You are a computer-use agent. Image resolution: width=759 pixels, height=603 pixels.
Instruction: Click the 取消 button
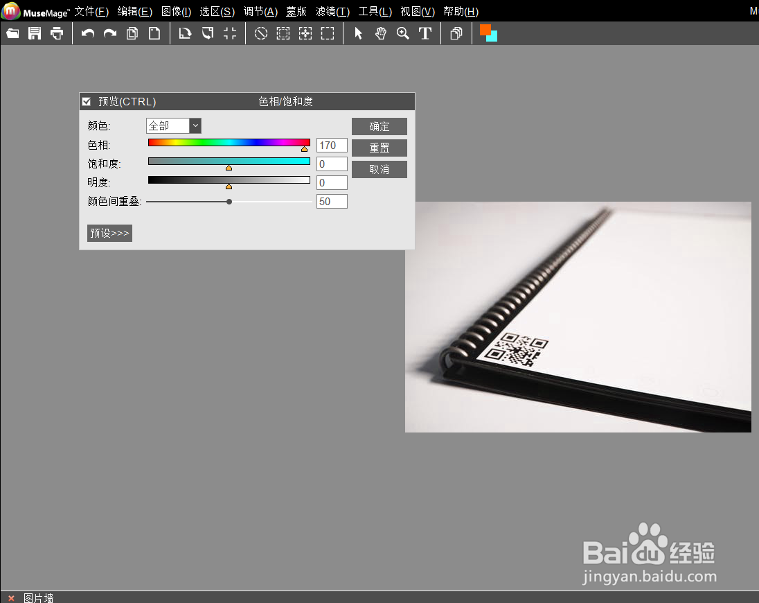point(379,170)
